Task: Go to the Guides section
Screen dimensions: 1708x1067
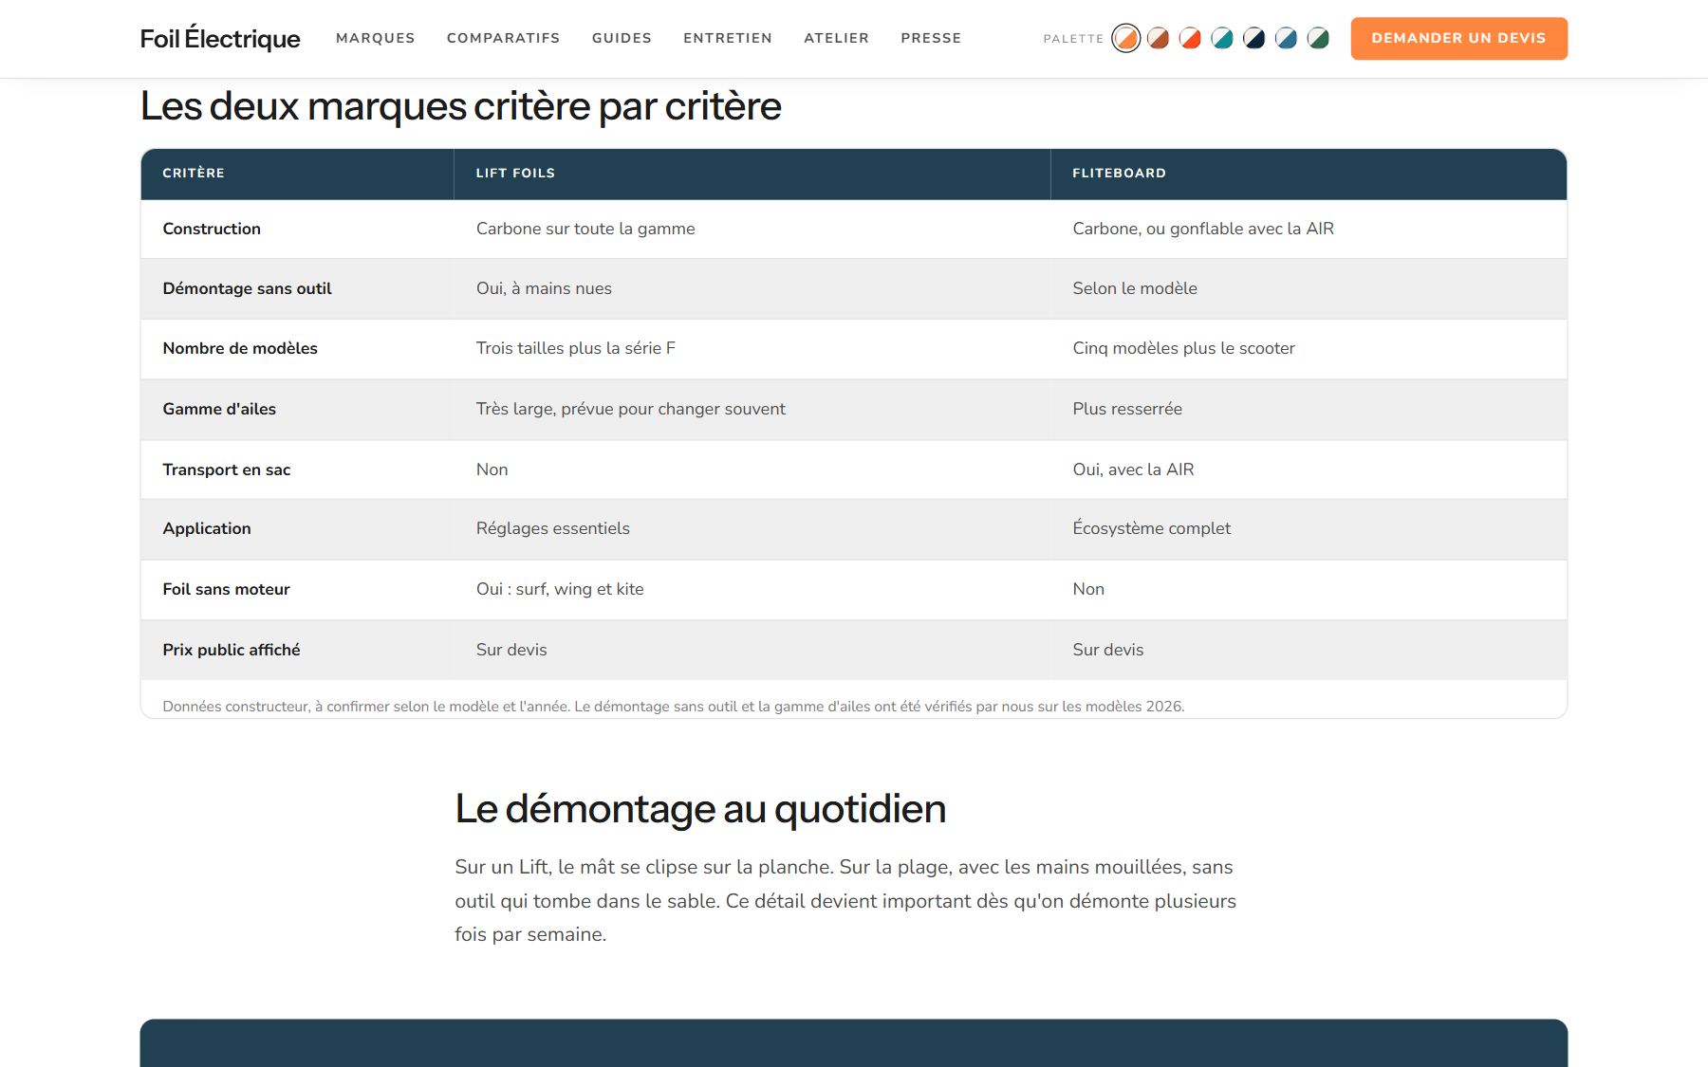Action: pyautogui.click(x=622, y=39)
